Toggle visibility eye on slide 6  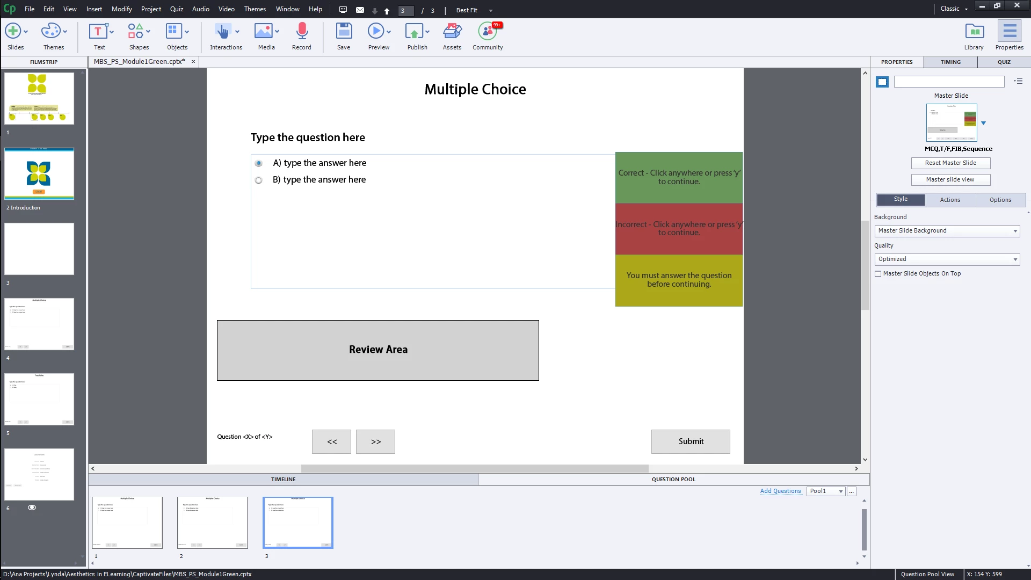point(32,508)
